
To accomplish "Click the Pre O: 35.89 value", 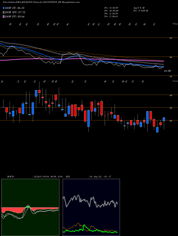I will [x=112, y=8].
